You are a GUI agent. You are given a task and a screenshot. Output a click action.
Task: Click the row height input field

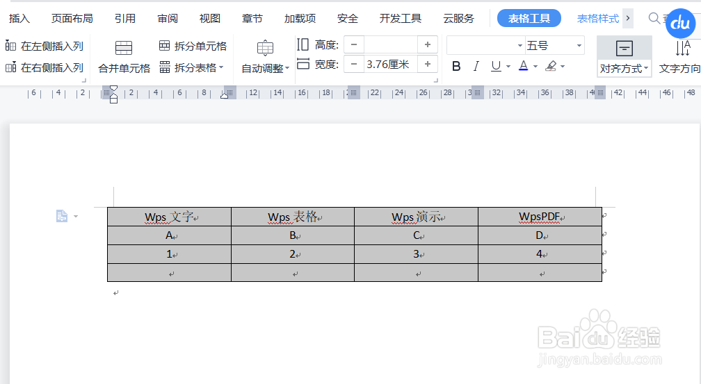pos(391,44)
